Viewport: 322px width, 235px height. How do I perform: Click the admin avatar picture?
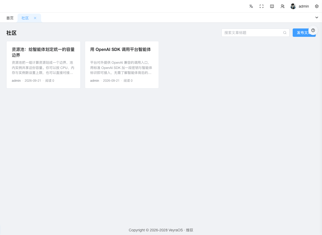[293, 6]
